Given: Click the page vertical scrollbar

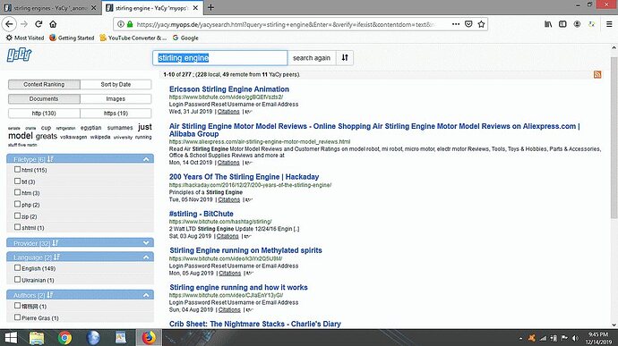Looking at the screenshot, I should point(614,138).
